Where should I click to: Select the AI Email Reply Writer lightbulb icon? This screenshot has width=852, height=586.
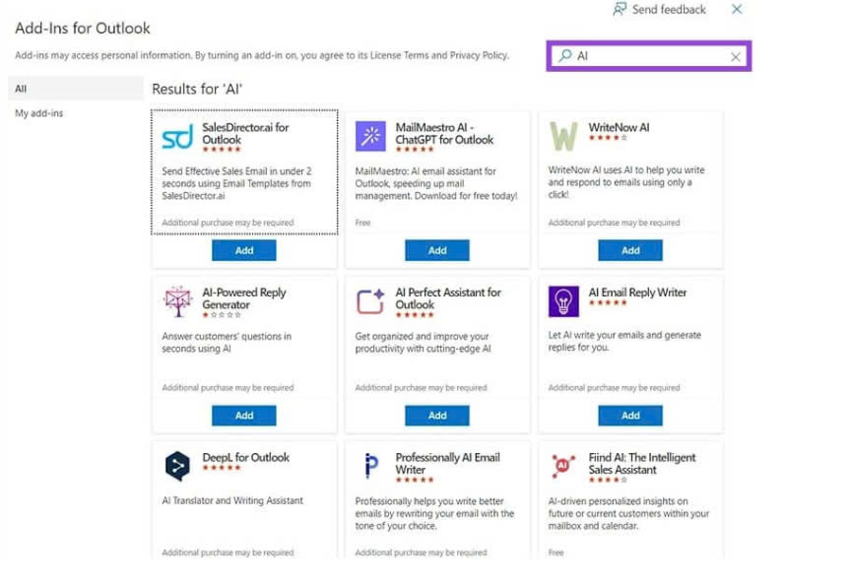[x=563, y=302]
